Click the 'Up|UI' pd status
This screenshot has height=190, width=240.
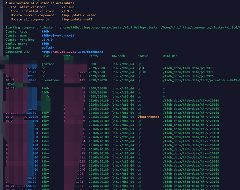tap(143, 72)
